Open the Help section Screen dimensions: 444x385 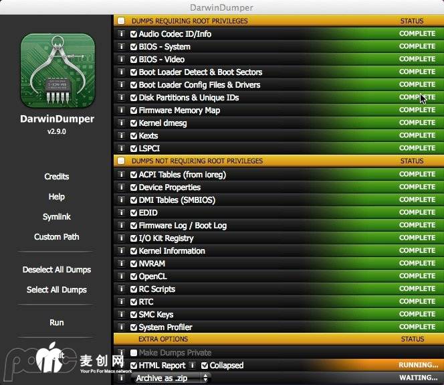point(57,197)
